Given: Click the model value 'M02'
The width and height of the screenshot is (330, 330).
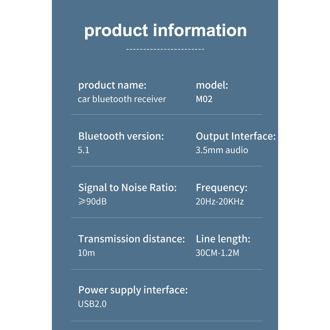Looking at the screenshot, I should tap(204, 99).
